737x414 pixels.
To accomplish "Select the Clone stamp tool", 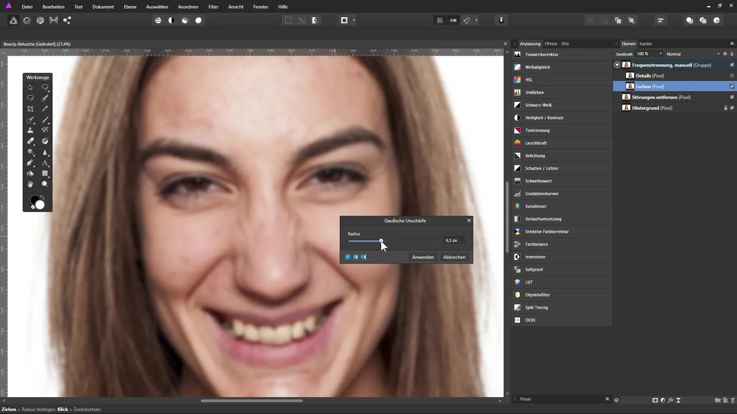I will [30, 130].
